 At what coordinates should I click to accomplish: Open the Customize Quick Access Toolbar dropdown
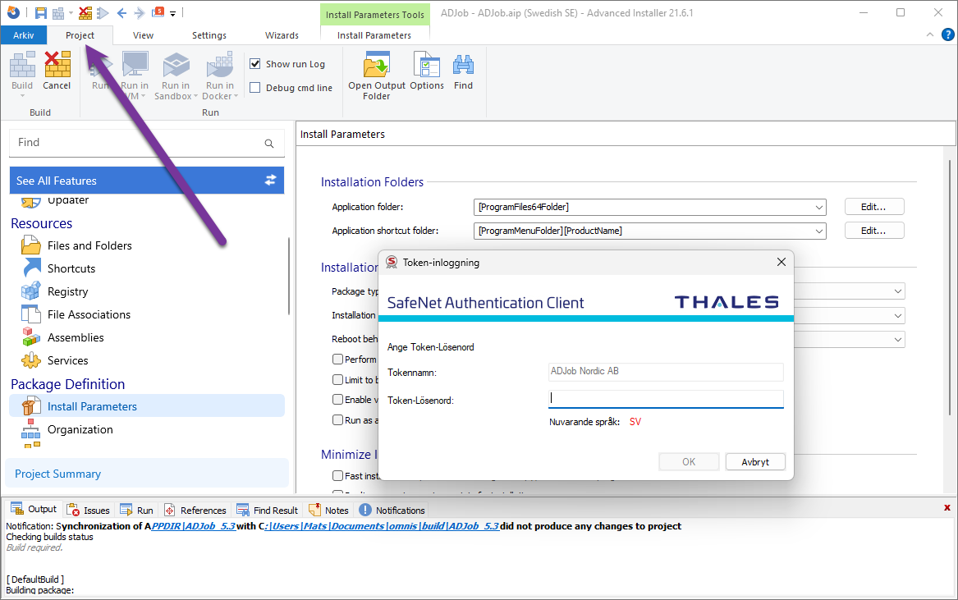(x=173, y=13)
